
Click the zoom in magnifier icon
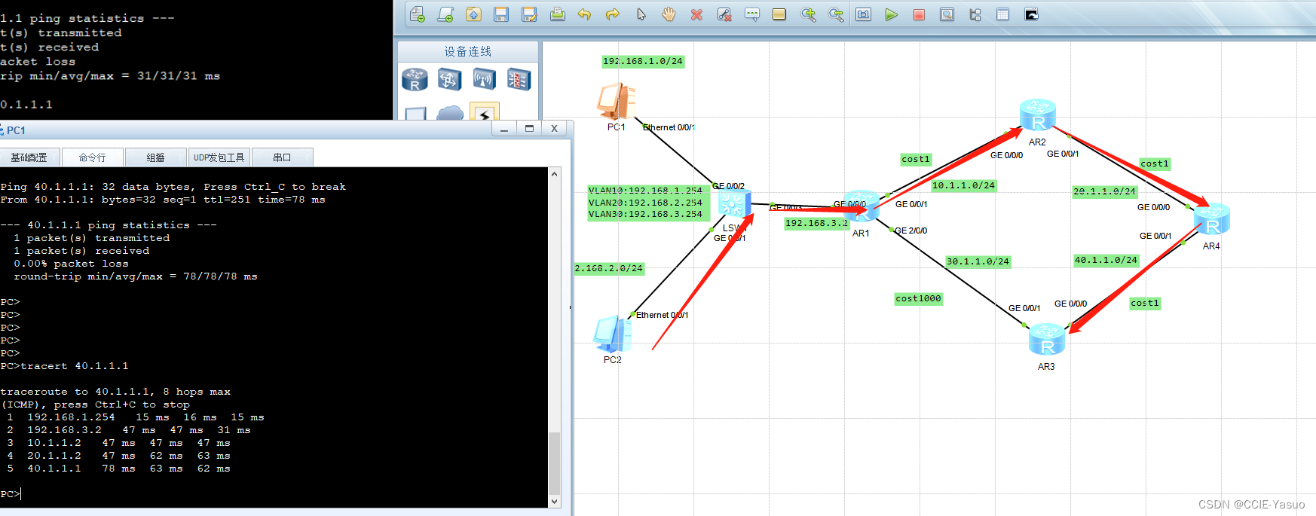[x=808, y=14]
